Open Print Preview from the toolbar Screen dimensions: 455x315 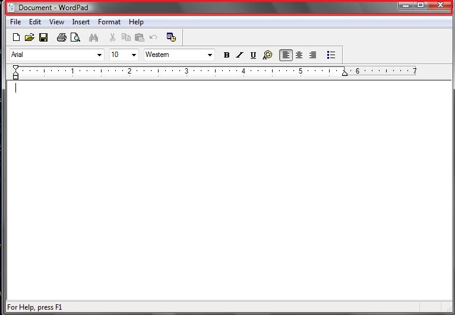(x=75, y=37)
